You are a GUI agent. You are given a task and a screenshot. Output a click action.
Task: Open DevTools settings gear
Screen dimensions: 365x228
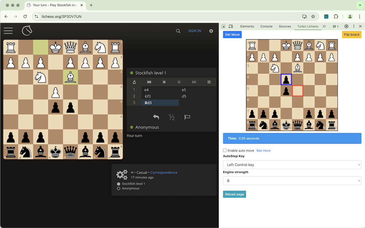(x=346, y=26)
